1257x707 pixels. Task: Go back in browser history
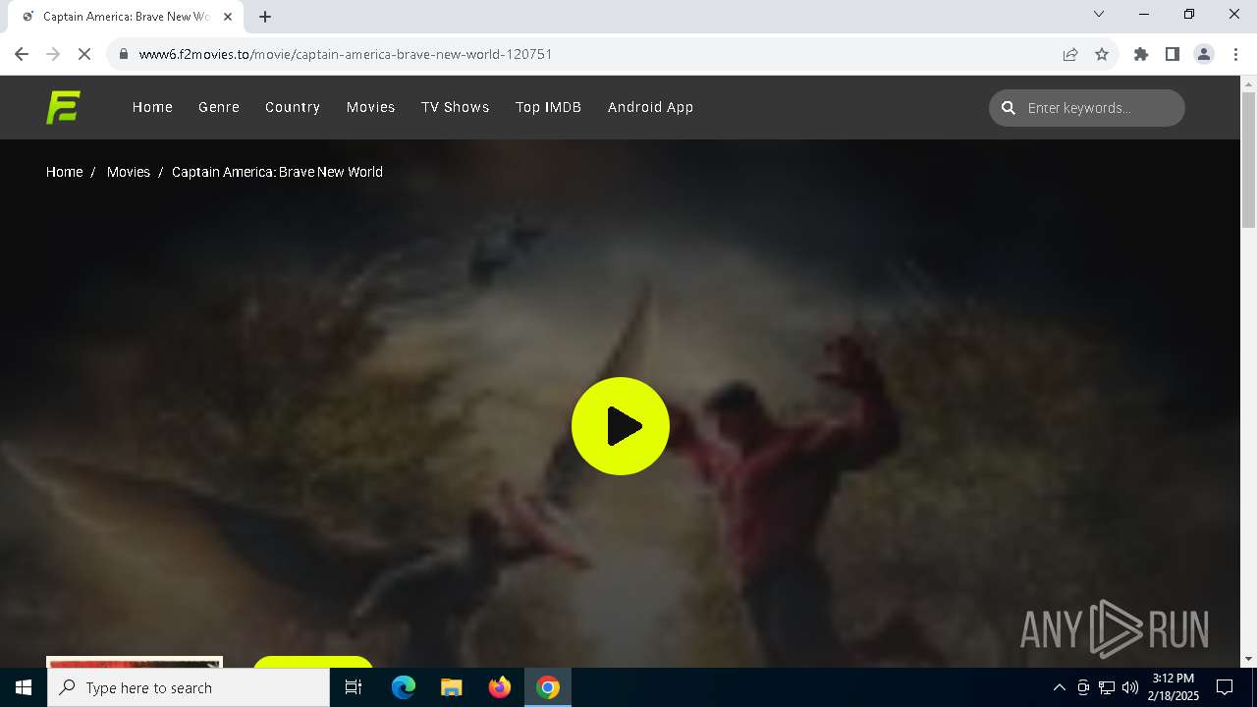[x=22, y=54]
